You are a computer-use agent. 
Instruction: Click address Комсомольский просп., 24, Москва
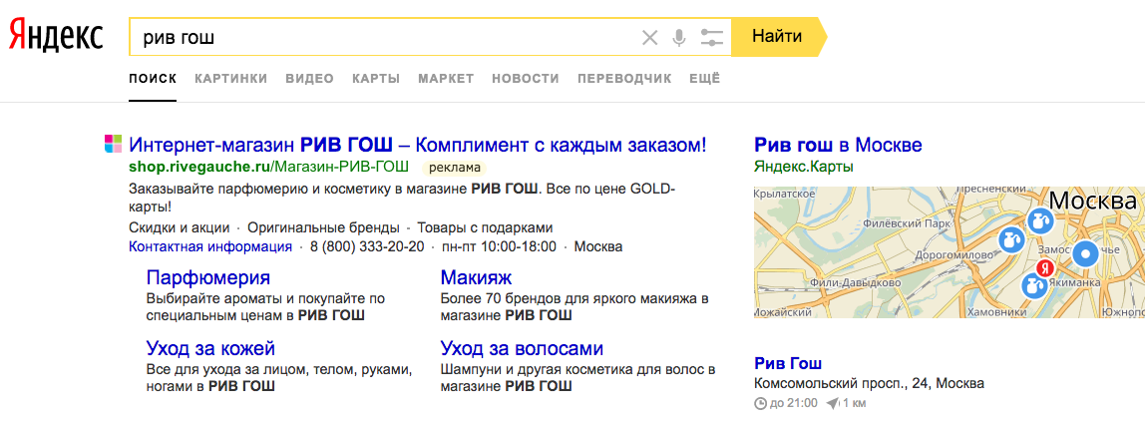click(869, 383)
